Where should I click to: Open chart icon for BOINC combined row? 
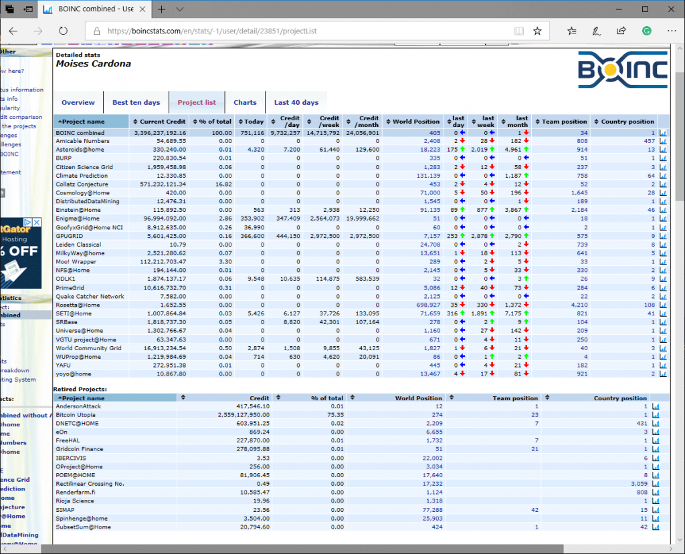coord(663,133)
